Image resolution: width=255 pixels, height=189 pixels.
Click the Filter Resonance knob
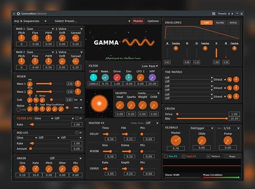pyautogui.click(x=105, y=77)
